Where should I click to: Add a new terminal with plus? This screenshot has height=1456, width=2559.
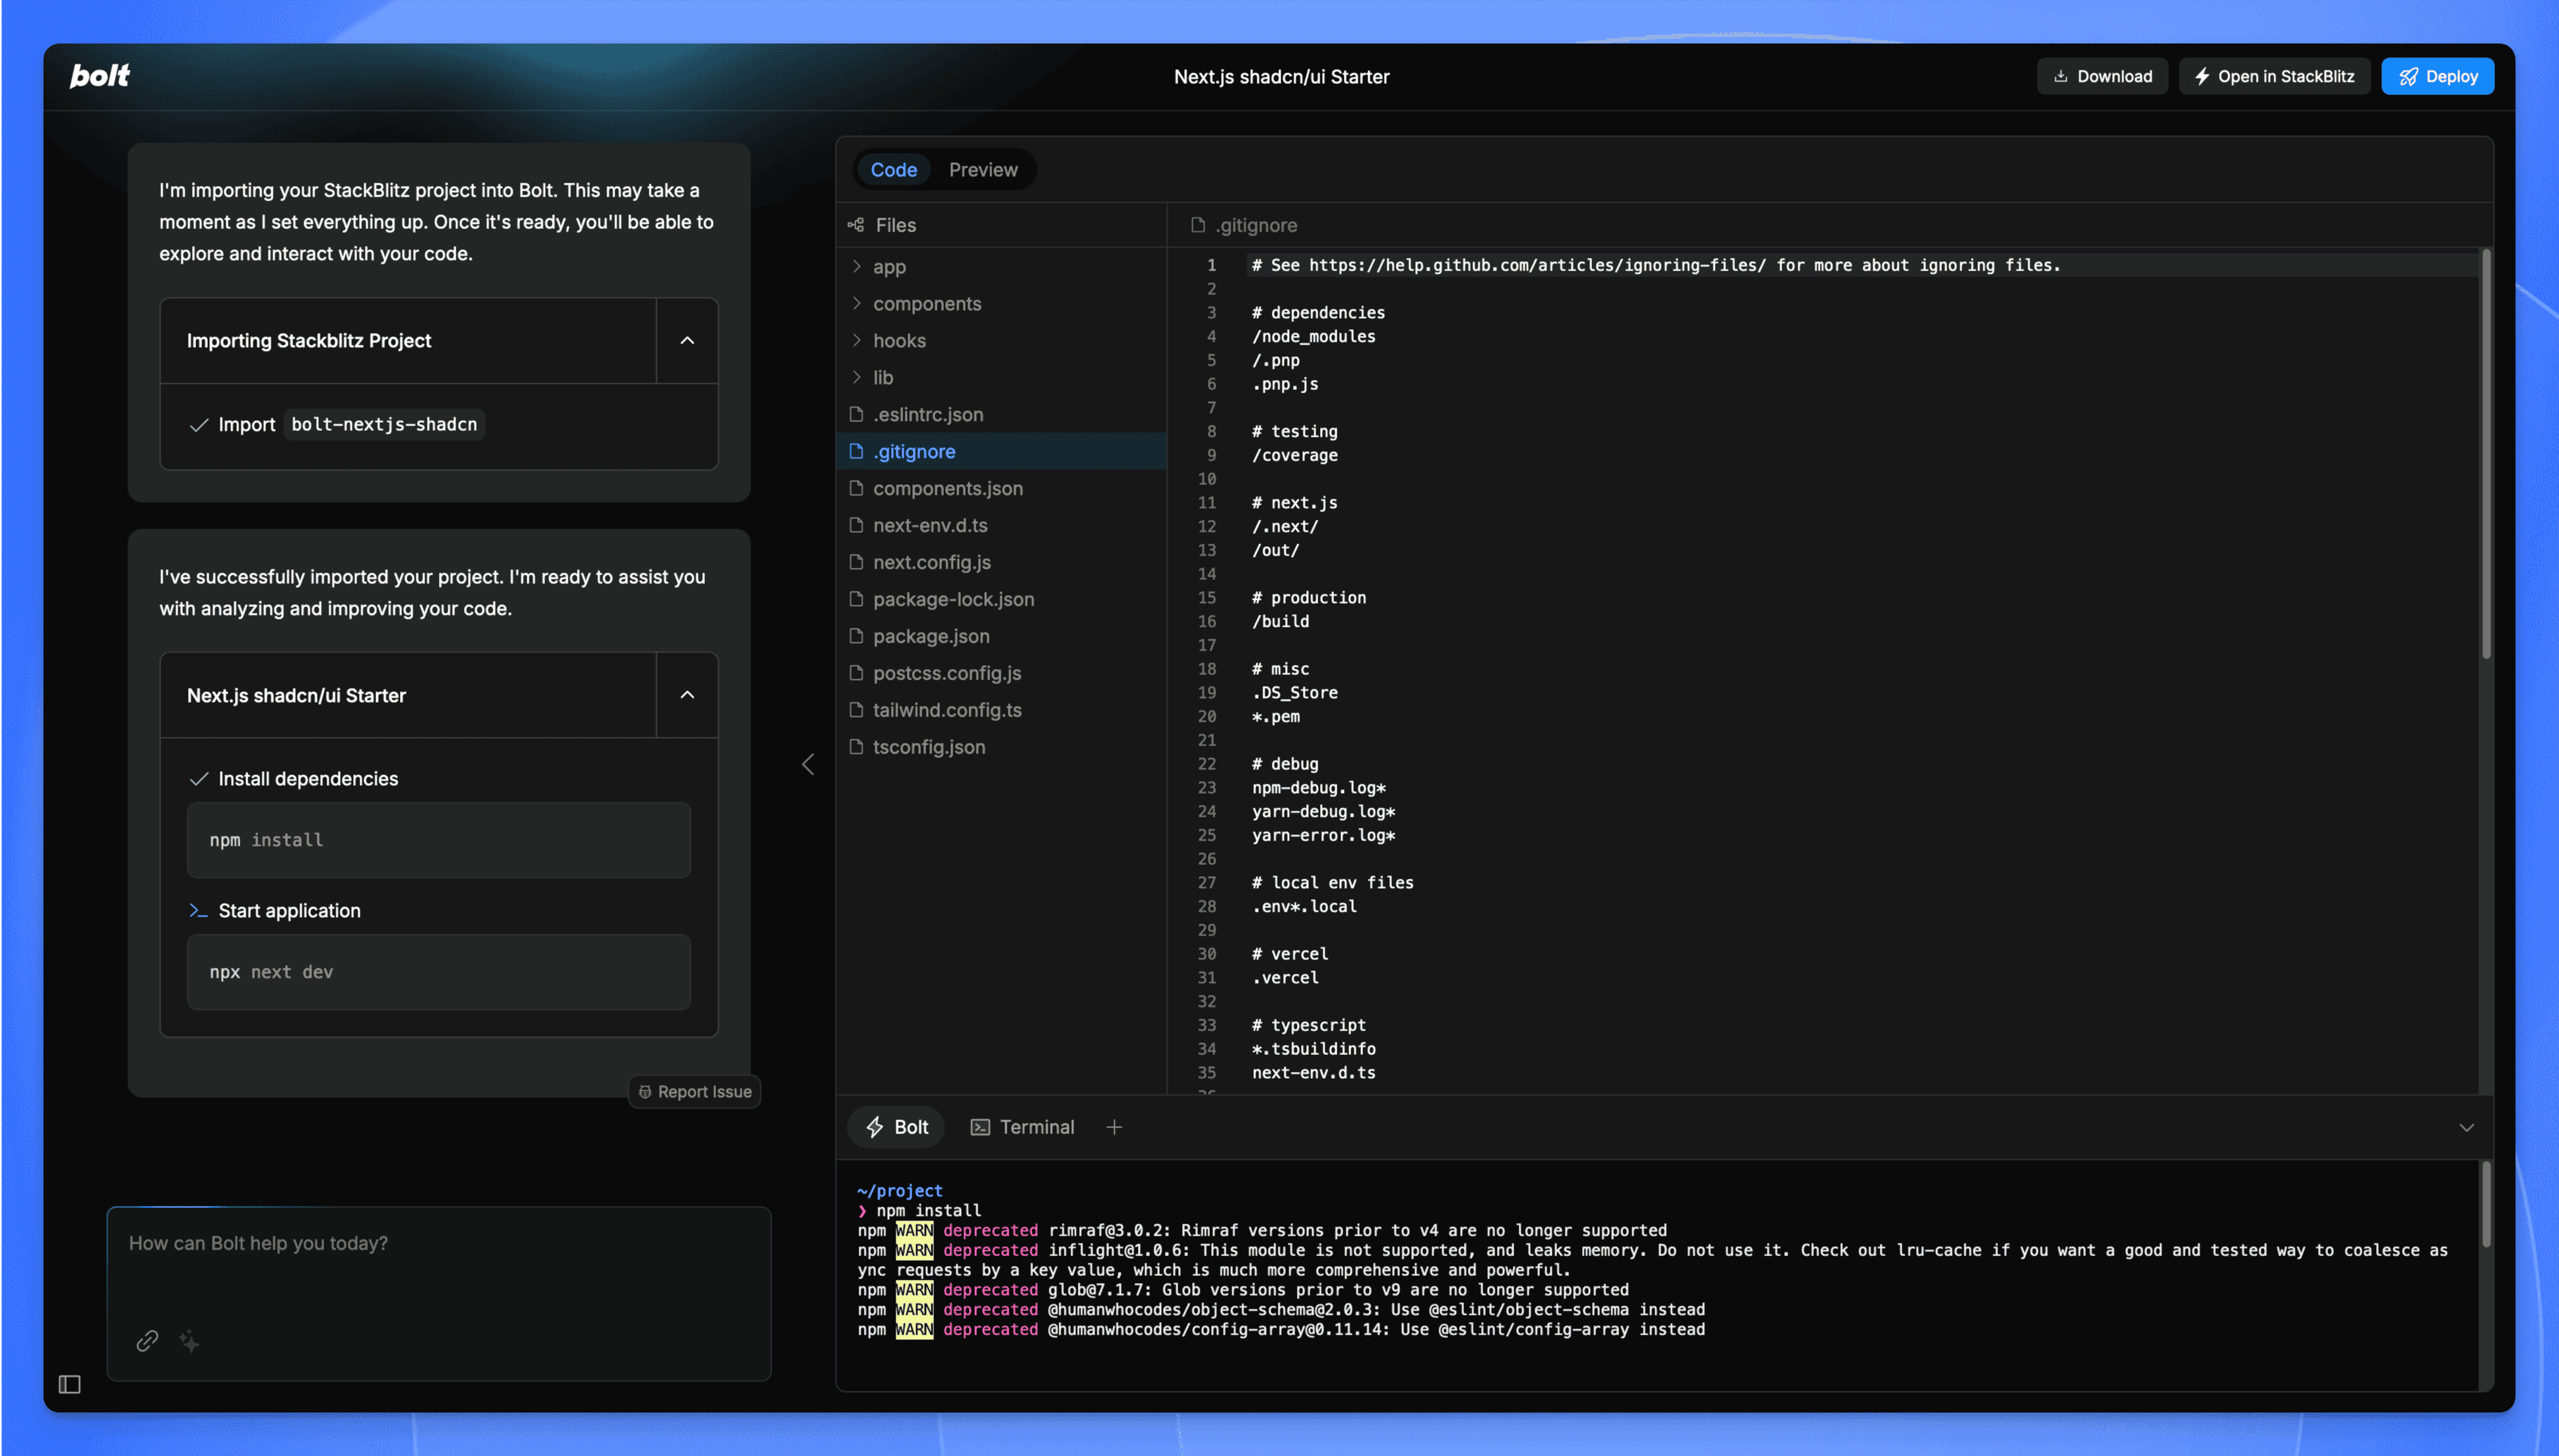[x=1114, y=1128]
